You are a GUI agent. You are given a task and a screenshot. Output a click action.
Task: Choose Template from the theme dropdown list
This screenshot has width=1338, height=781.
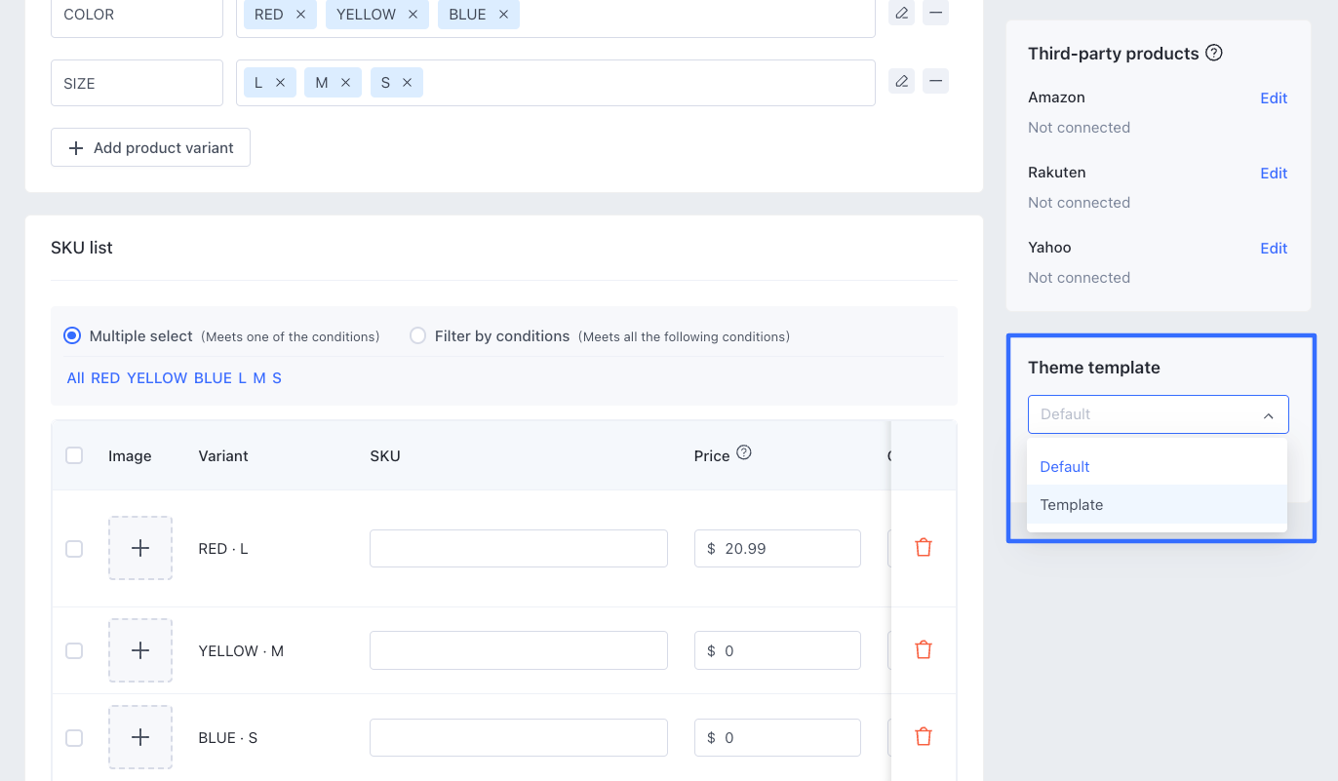click(x=1072, y=505)
